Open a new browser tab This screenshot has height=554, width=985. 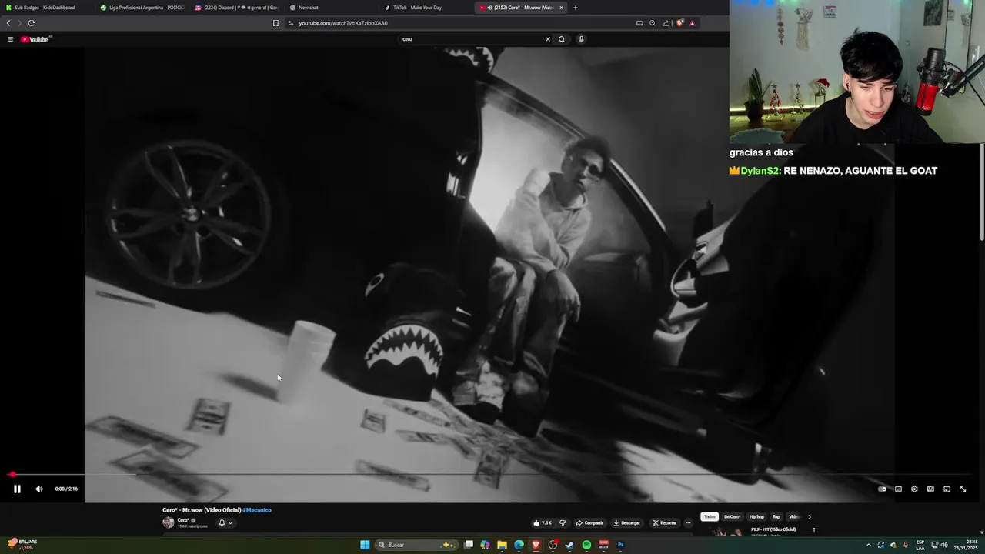tap(576, 8)
